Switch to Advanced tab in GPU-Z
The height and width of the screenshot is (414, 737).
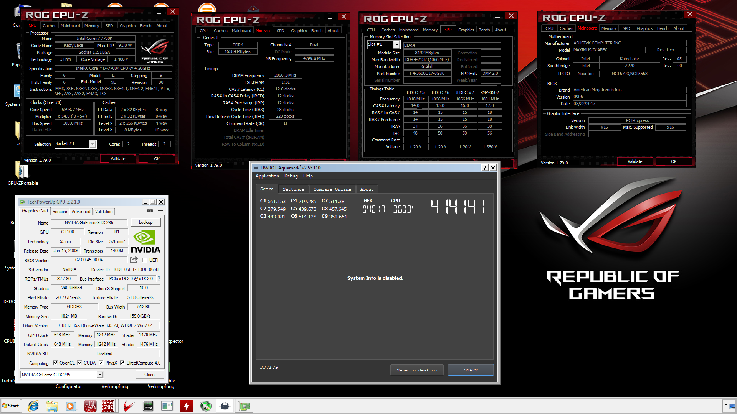click(x=81, y=211)
